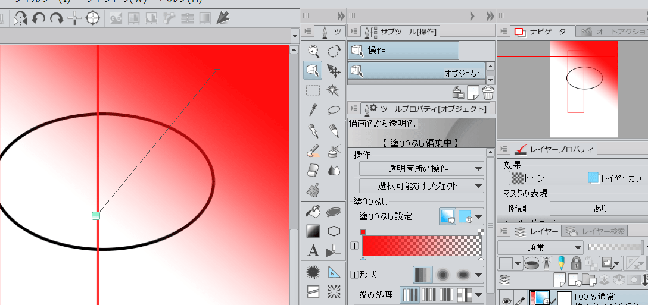The width and height of the screenshot is (648, 305).
Task: Select the Ruler triangle tool
Action: tap(334, 272)
